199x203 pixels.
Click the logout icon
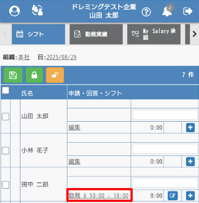click(188, 12)
